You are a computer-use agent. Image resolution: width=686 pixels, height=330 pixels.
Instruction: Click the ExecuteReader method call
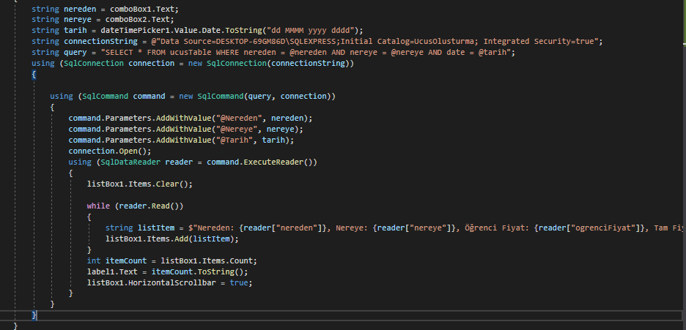pos(279,162)
